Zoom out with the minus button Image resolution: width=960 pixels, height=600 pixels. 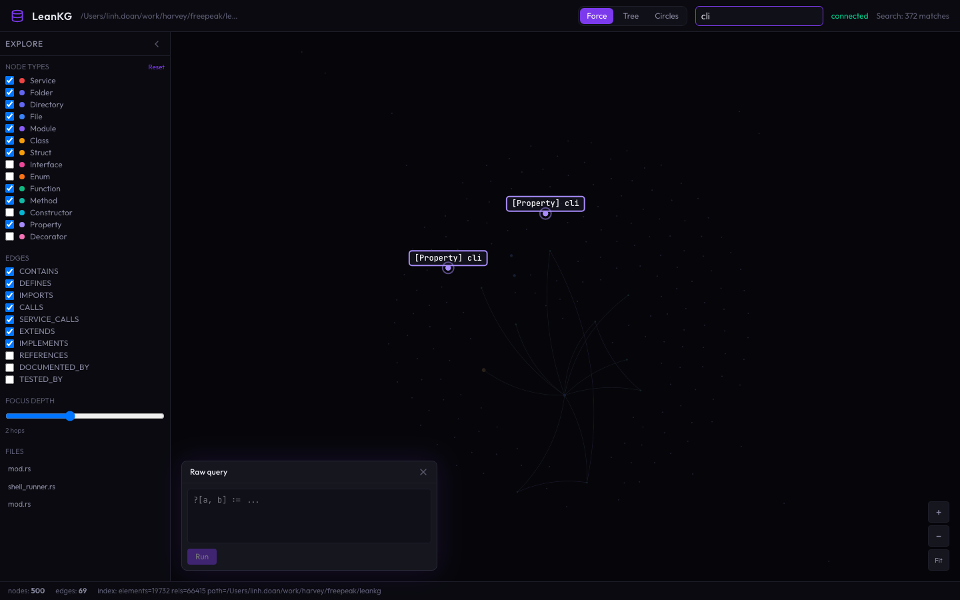[x=939, y=536]
